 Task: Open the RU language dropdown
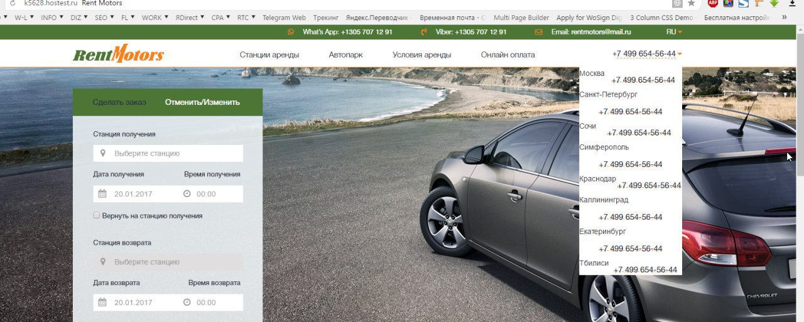pos(674,31)
